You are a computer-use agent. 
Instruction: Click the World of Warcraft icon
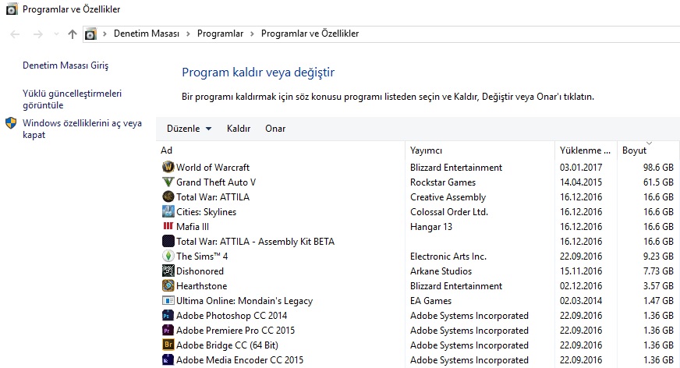pyautogui.click(x=168, y=167)
